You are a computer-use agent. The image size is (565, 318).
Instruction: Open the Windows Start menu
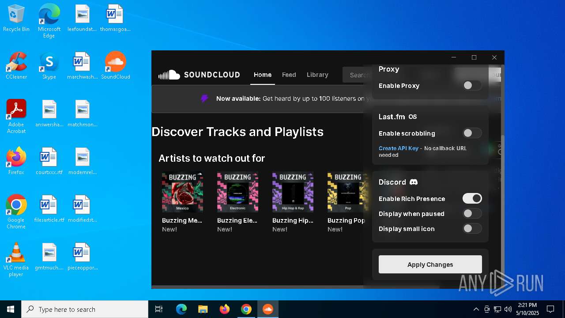[11, 309]
